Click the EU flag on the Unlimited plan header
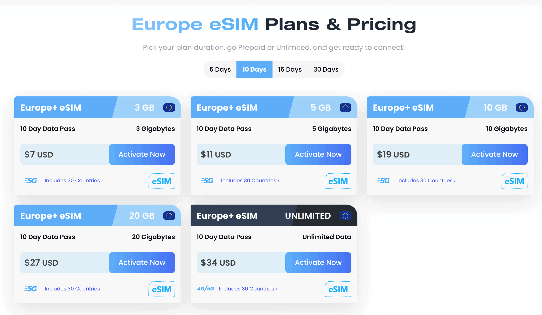 coord(346,215)
